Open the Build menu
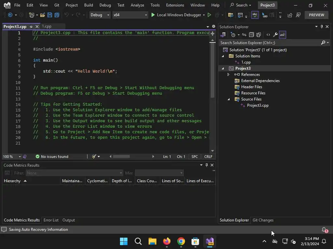 click(x=88, y=5)
